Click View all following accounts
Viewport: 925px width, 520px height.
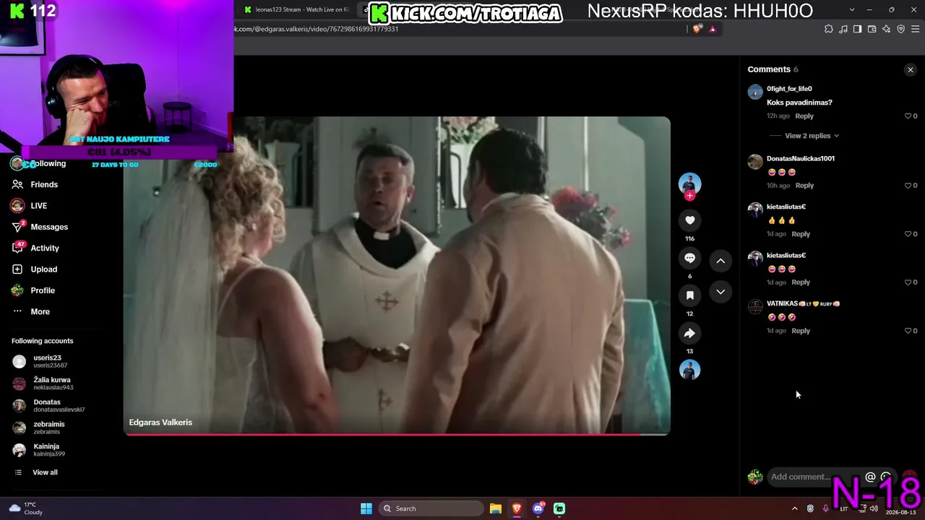[45, 472]
